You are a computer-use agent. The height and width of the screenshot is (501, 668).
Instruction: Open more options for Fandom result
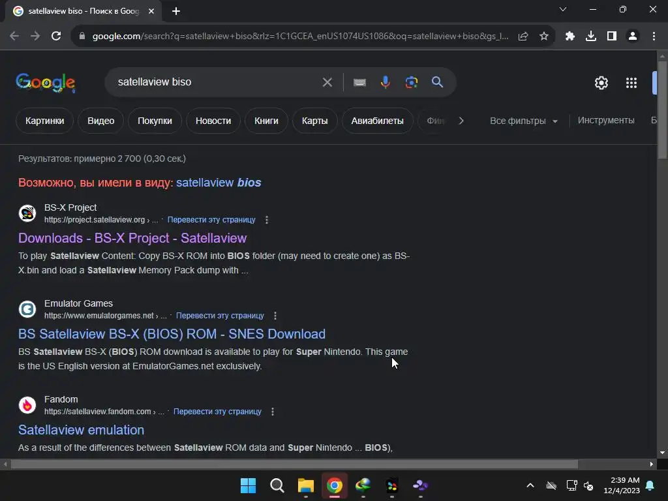(273, 412)
